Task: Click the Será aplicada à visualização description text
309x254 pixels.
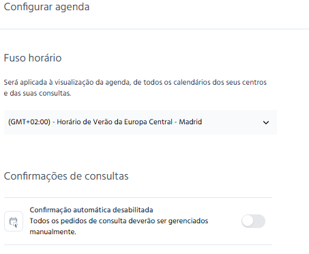Action: 135,82
